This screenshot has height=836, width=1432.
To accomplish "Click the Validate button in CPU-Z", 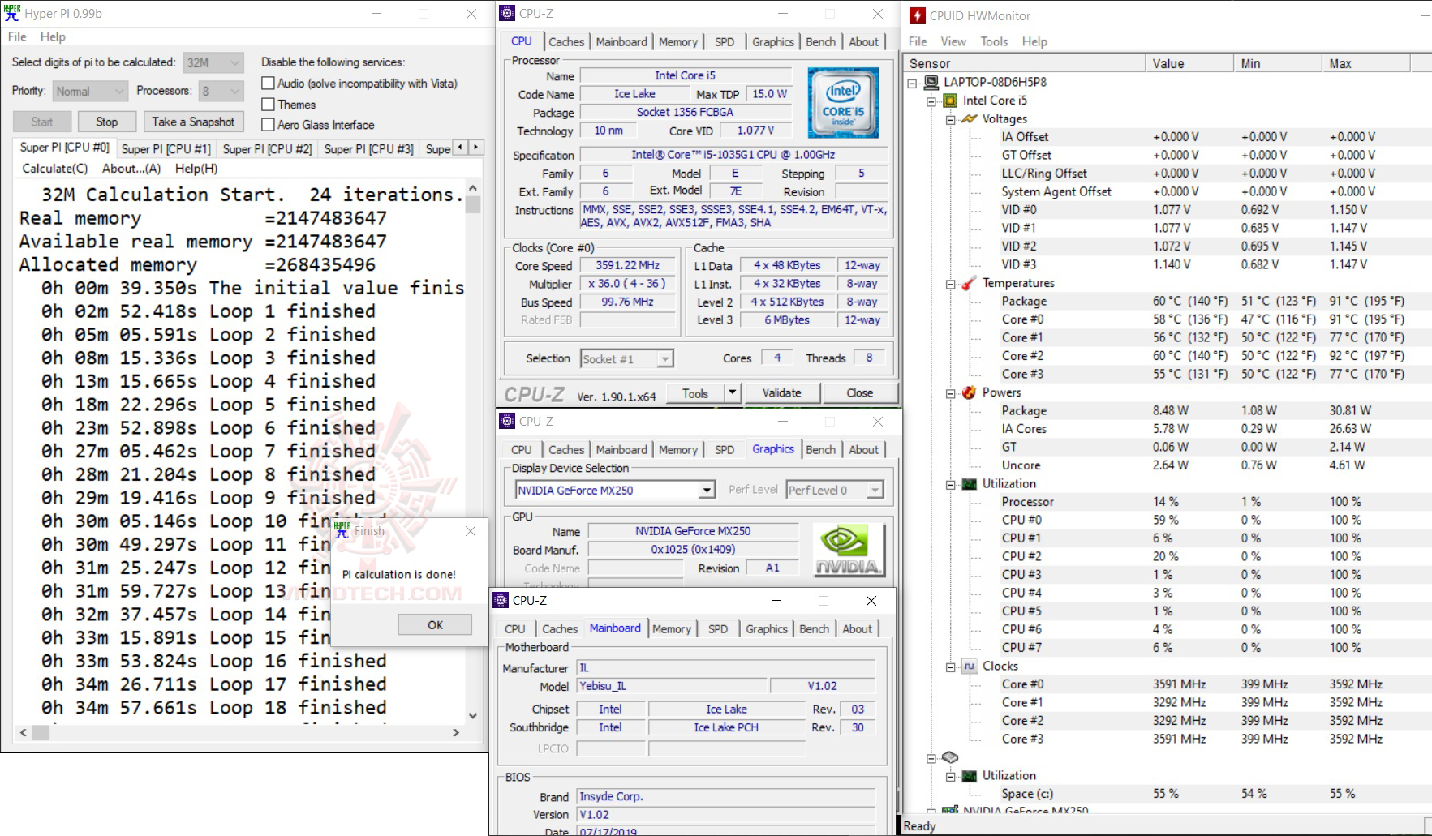I will tap(781, 393).
